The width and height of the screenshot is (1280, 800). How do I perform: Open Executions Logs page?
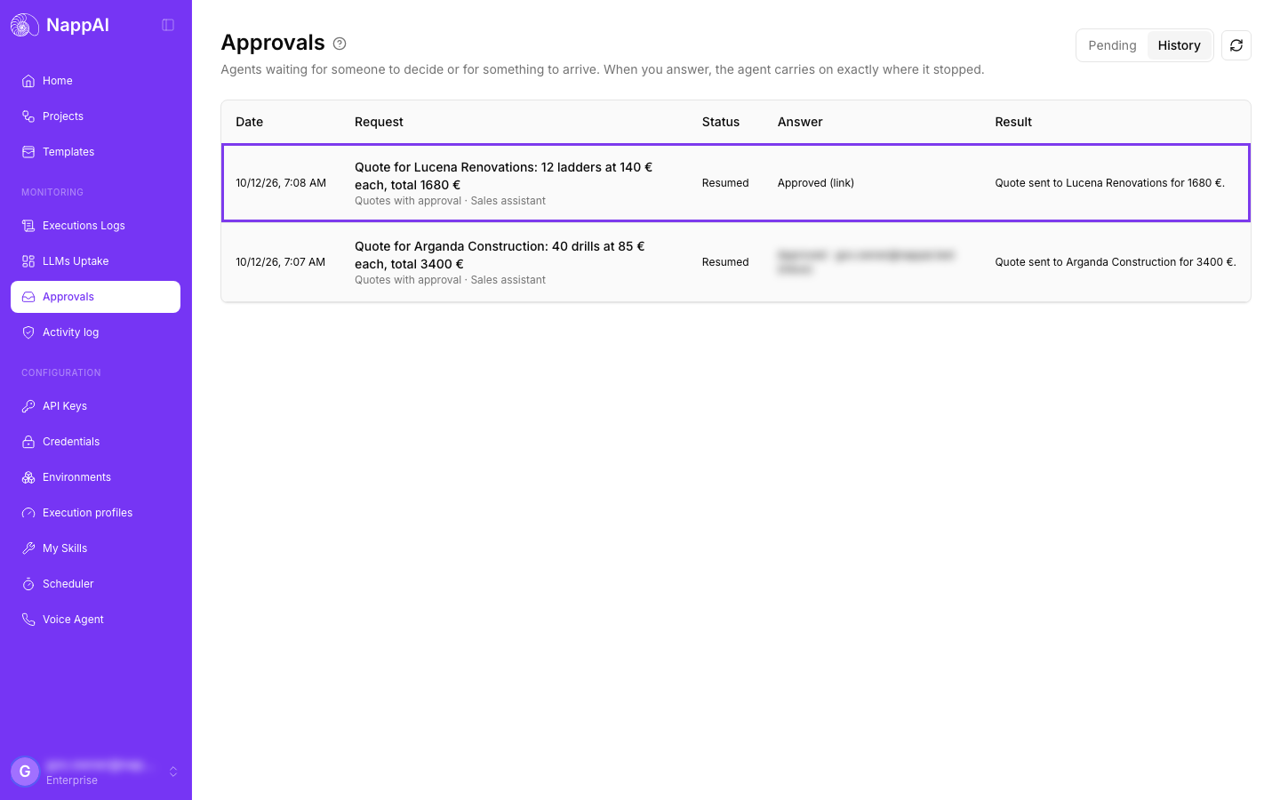coord(95,226)
